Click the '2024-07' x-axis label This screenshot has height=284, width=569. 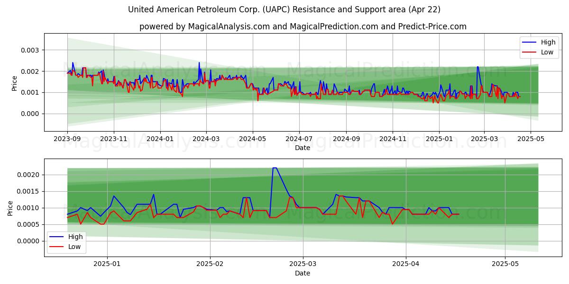pos(299,139)
